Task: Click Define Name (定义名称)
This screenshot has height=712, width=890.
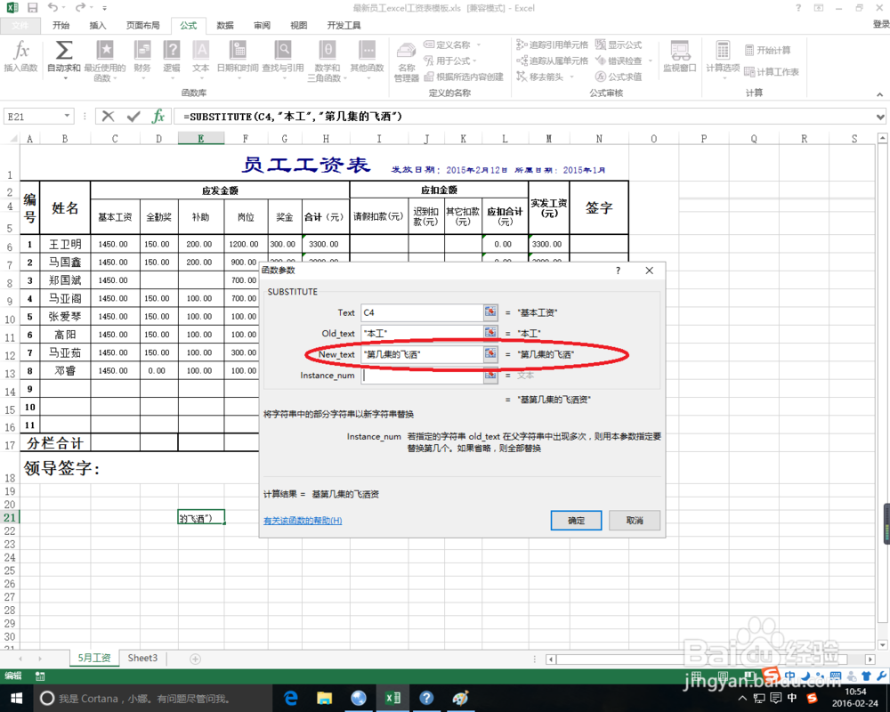Action: 452,44
